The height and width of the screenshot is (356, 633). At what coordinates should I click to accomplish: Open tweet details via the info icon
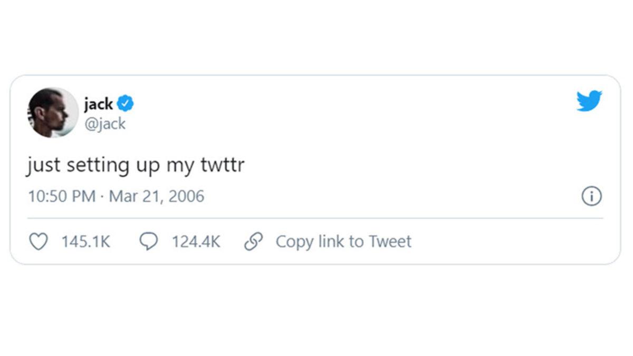click(x=591, y=196)
